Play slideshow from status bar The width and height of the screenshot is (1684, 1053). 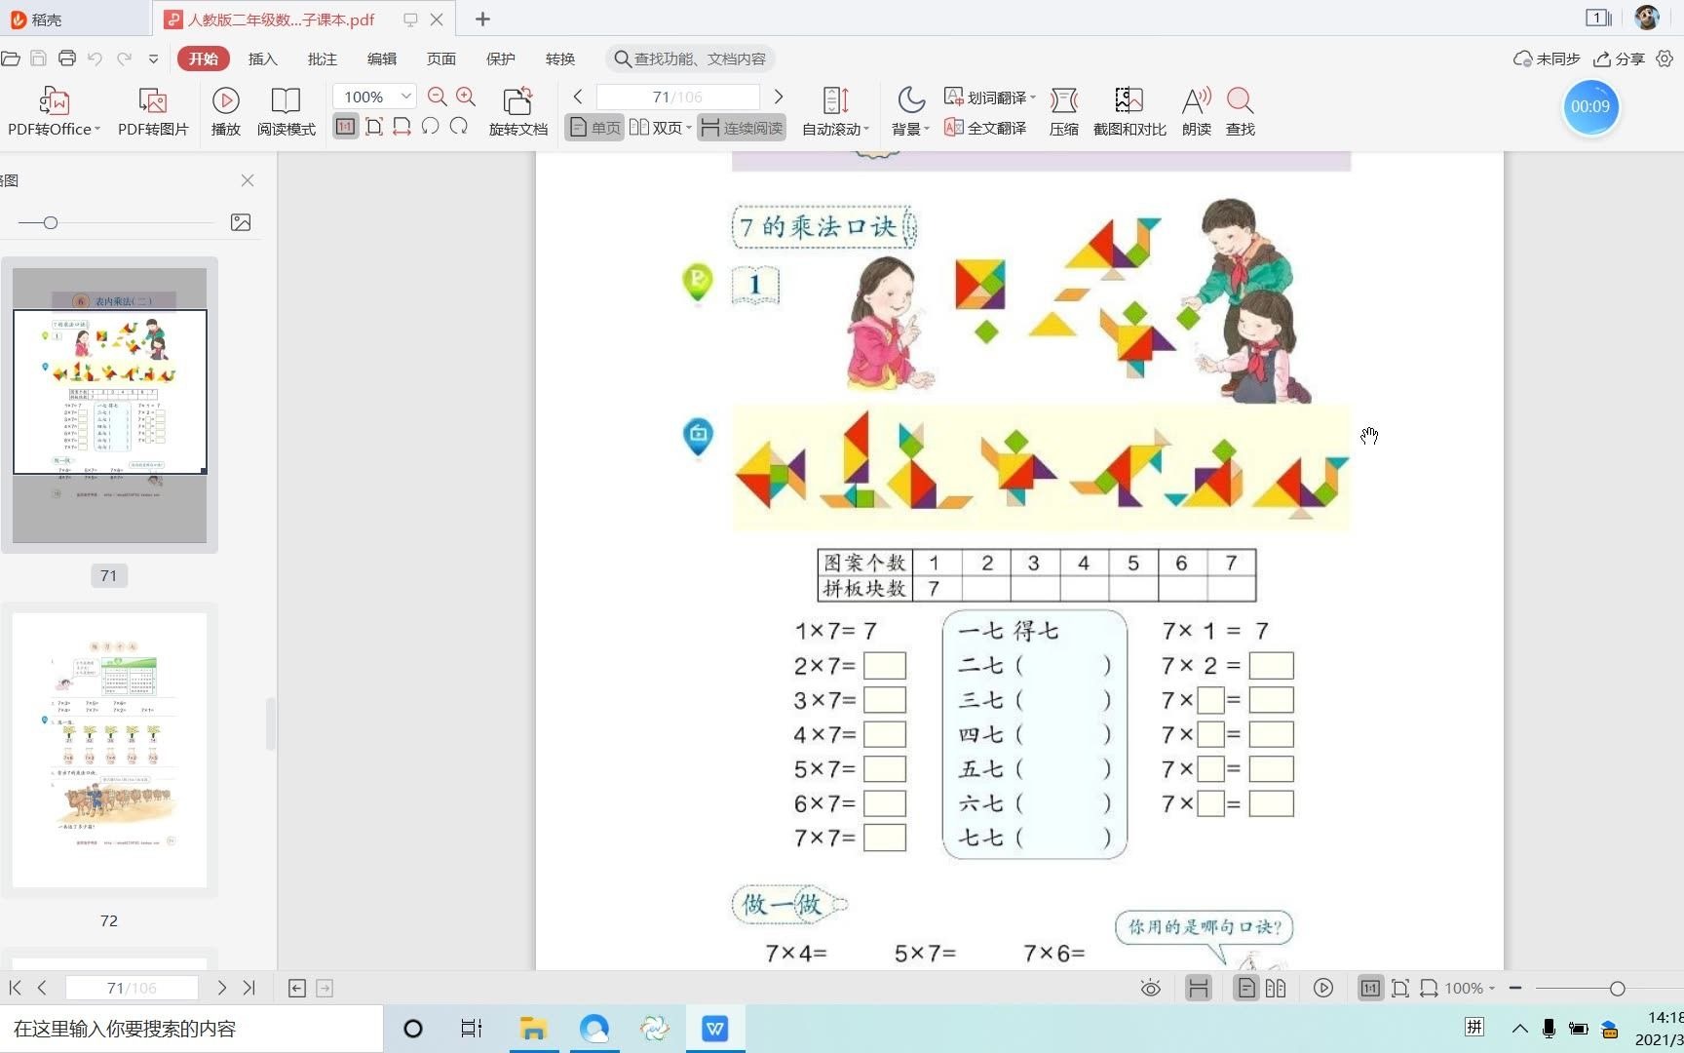tap(1323, 989)
